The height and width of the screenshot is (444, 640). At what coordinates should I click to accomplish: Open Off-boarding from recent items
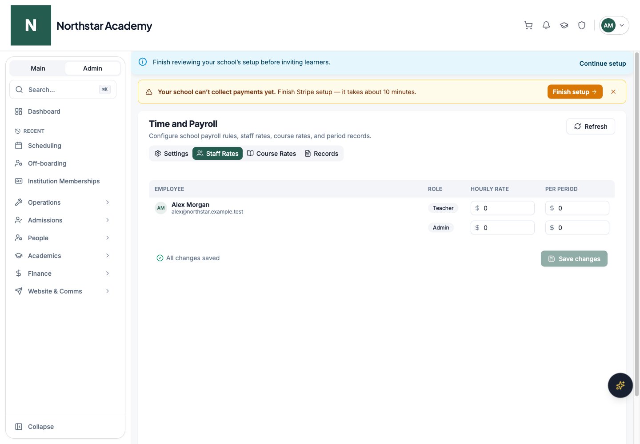[63, 163]
